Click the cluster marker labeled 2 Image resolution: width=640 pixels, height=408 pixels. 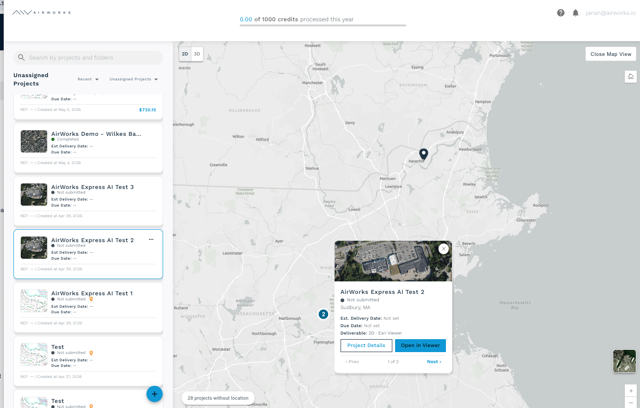(323, 314)
